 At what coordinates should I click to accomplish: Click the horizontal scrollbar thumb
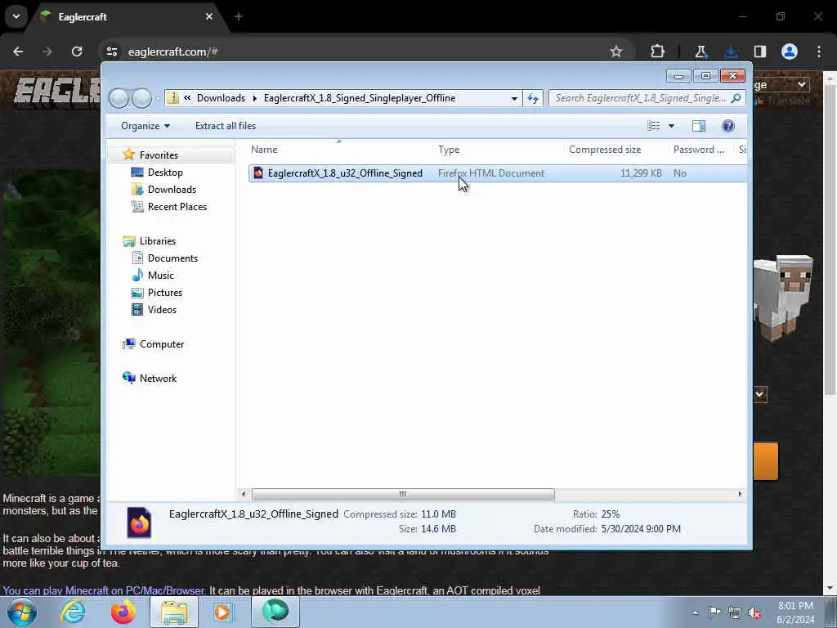click(403, 494)
